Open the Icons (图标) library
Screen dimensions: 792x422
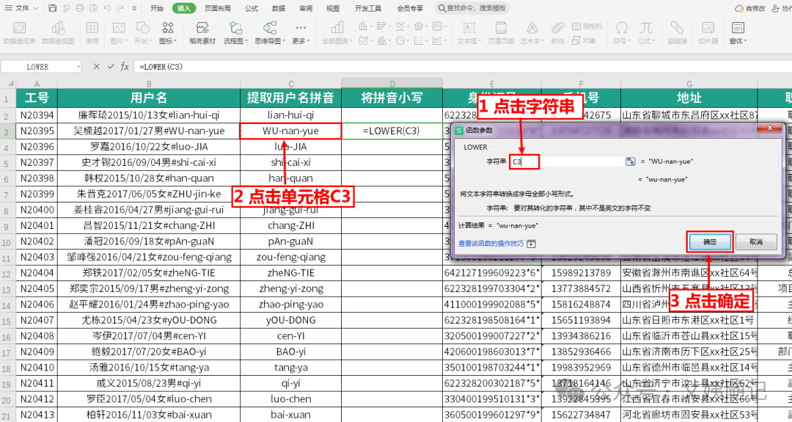[168, 33]
